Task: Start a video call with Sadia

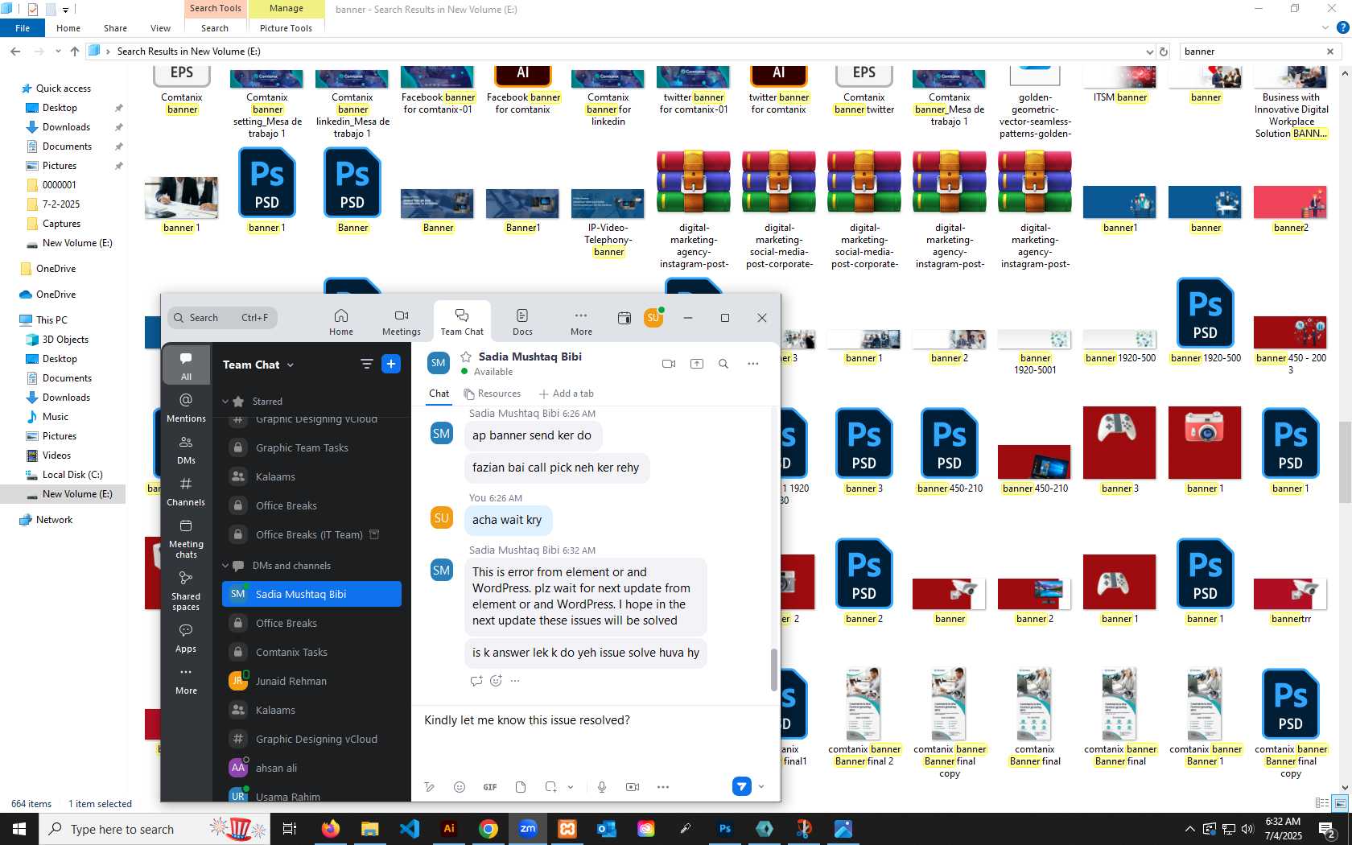Action: coord(669,364)
